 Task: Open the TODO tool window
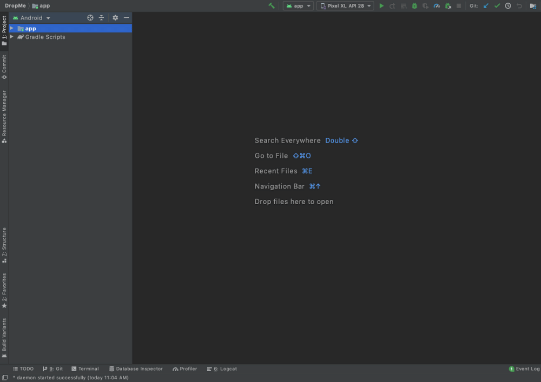pyautogui.click(x=23, y=368)
